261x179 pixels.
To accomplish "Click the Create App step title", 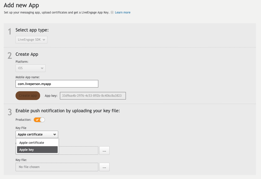I will click(27, 54).
